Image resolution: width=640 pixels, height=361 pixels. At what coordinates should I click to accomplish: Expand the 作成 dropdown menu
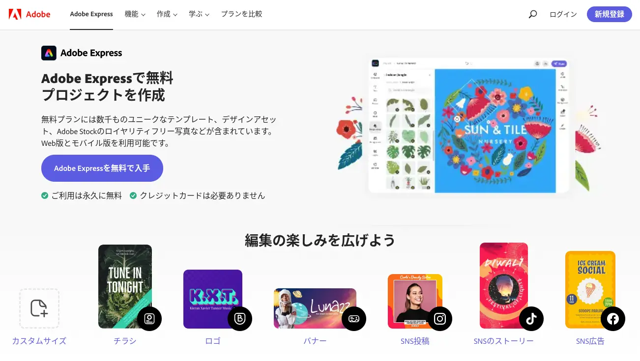click(167, 14)
